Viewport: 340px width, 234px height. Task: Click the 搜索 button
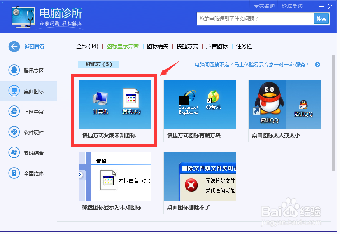[x=321, y=19]
